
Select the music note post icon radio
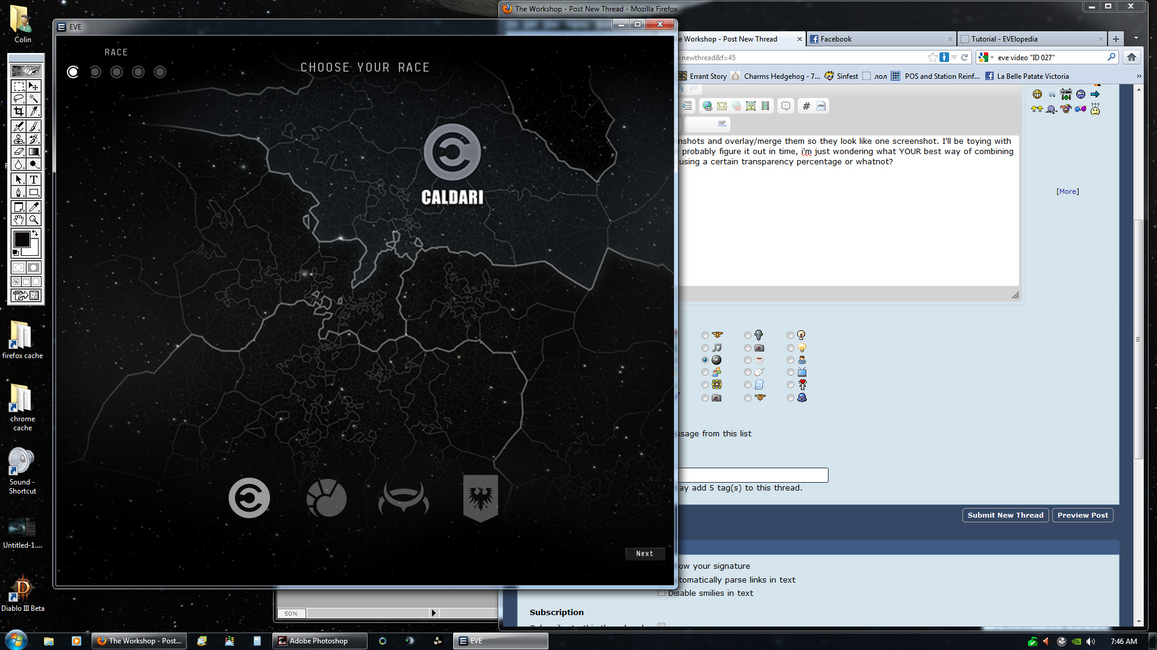[x=705, y=348]
